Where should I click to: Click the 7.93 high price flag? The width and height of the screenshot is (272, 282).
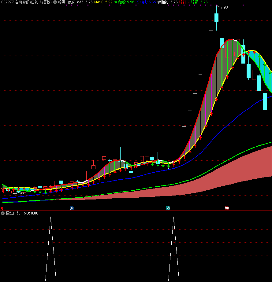coord(224,7)
